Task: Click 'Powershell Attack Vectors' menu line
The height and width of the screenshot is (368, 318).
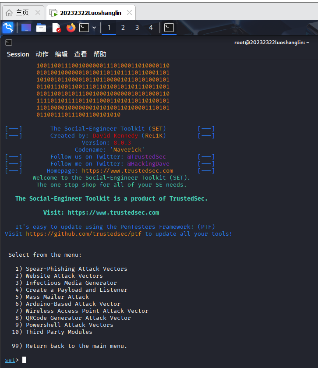Action: click(x=70, y=325)
